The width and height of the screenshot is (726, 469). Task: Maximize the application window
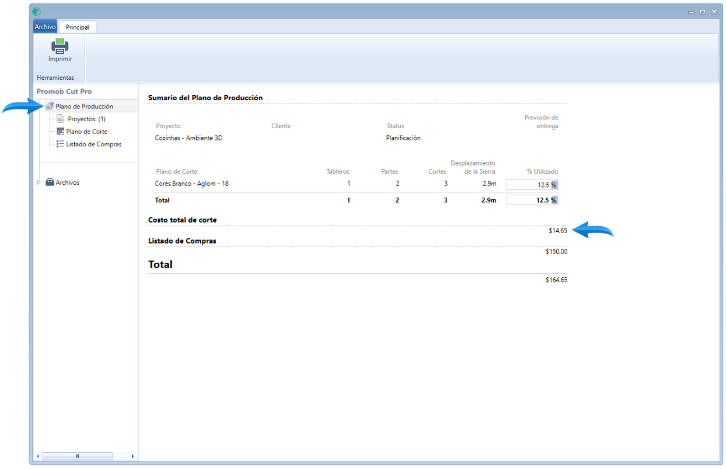tap(703, 12)
